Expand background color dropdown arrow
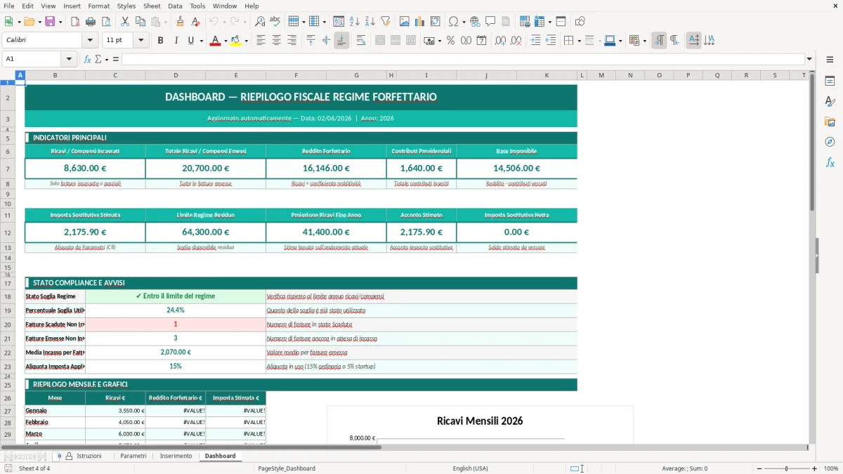 [246, 41]
